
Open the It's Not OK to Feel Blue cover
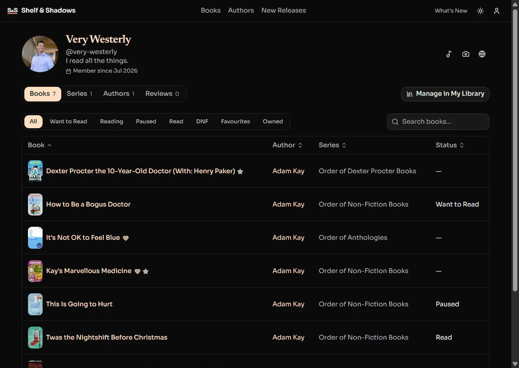tap(35, 238)
